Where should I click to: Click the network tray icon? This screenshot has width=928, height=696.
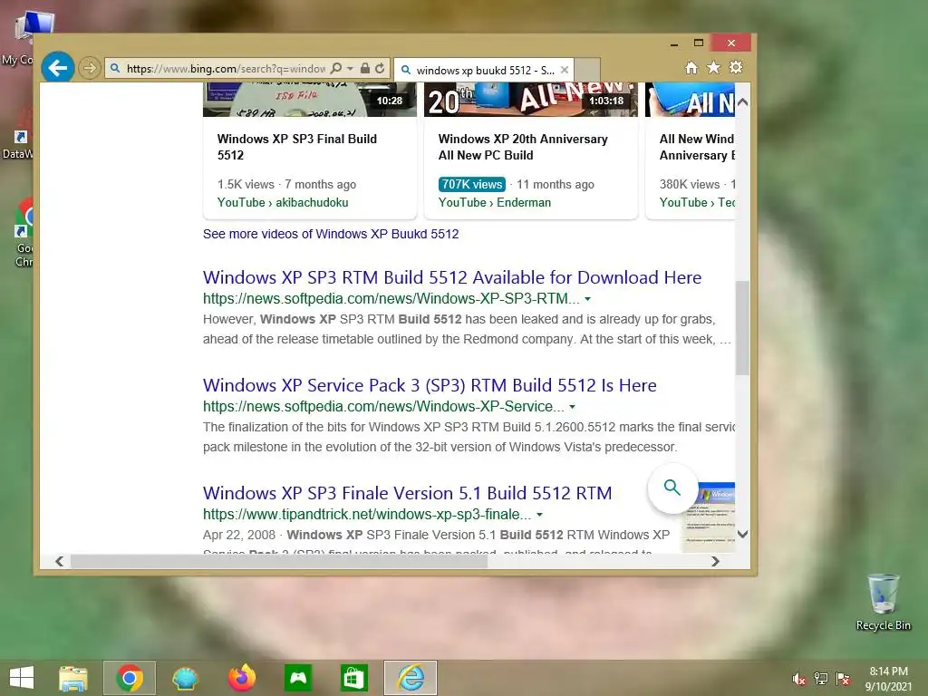click(x=821, y=679)
